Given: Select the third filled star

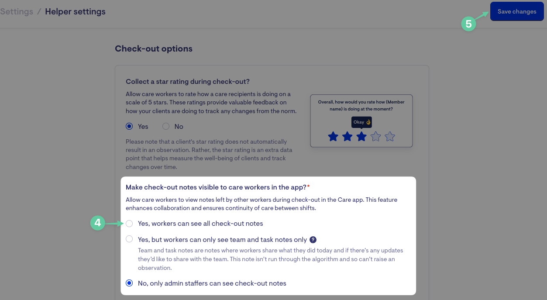Looking at the screenshot, I should 361,137.
